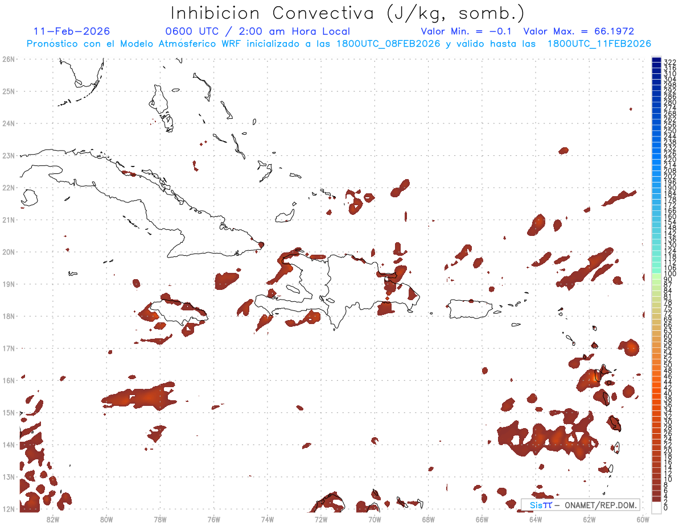Click the latitude label '25N'
This screenshot has width=683, height=527.
click(9, 91)
